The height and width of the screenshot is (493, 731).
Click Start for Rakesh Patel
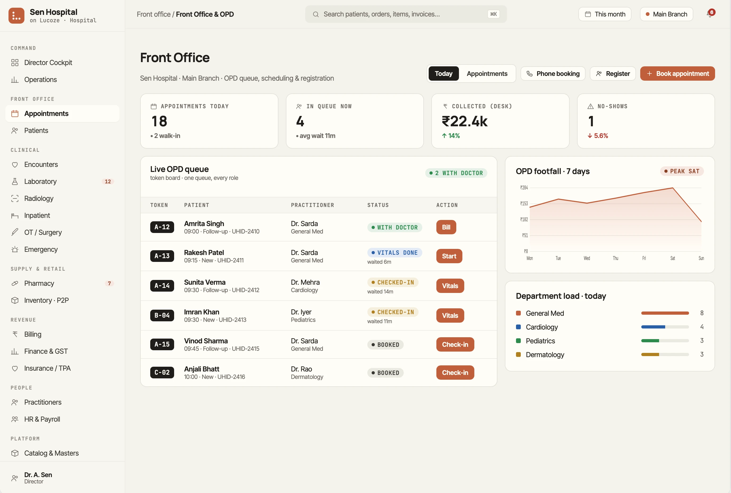click(x=449, y=256)
